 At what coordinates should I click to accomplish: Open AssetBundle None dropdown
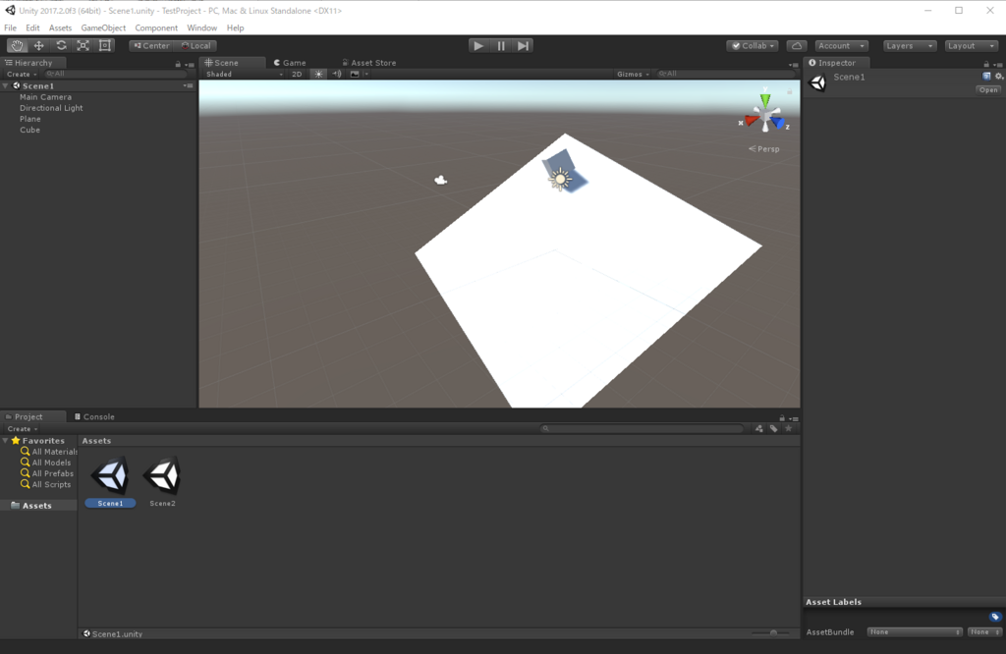(x=915, y=632)
